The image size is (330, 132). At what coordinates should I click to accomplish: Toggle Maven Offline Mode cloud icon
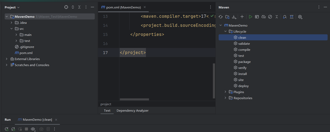click(263, 17)
